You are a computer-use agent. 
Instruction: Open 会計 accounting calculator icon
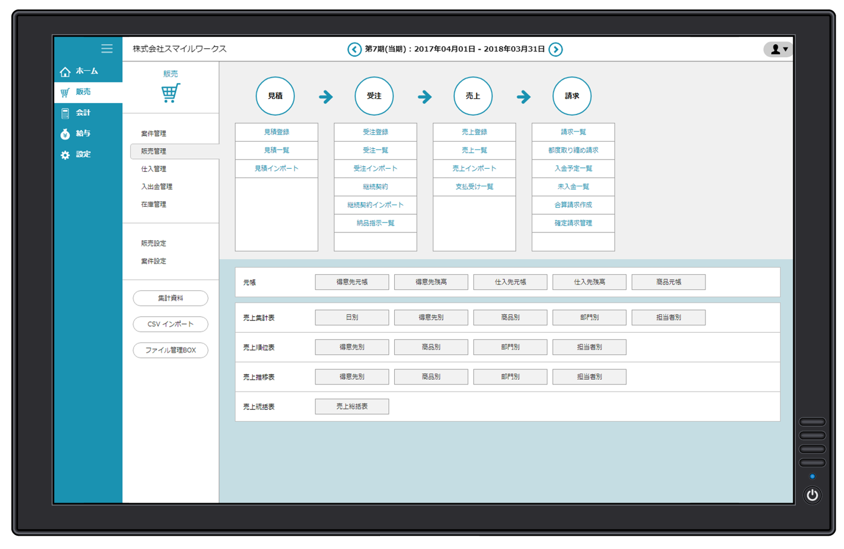[x=65, y=113]
